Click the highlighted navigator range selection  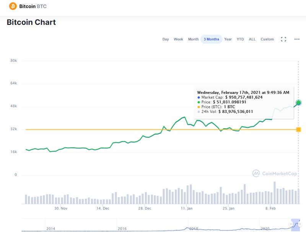click(x=295, y=225)
